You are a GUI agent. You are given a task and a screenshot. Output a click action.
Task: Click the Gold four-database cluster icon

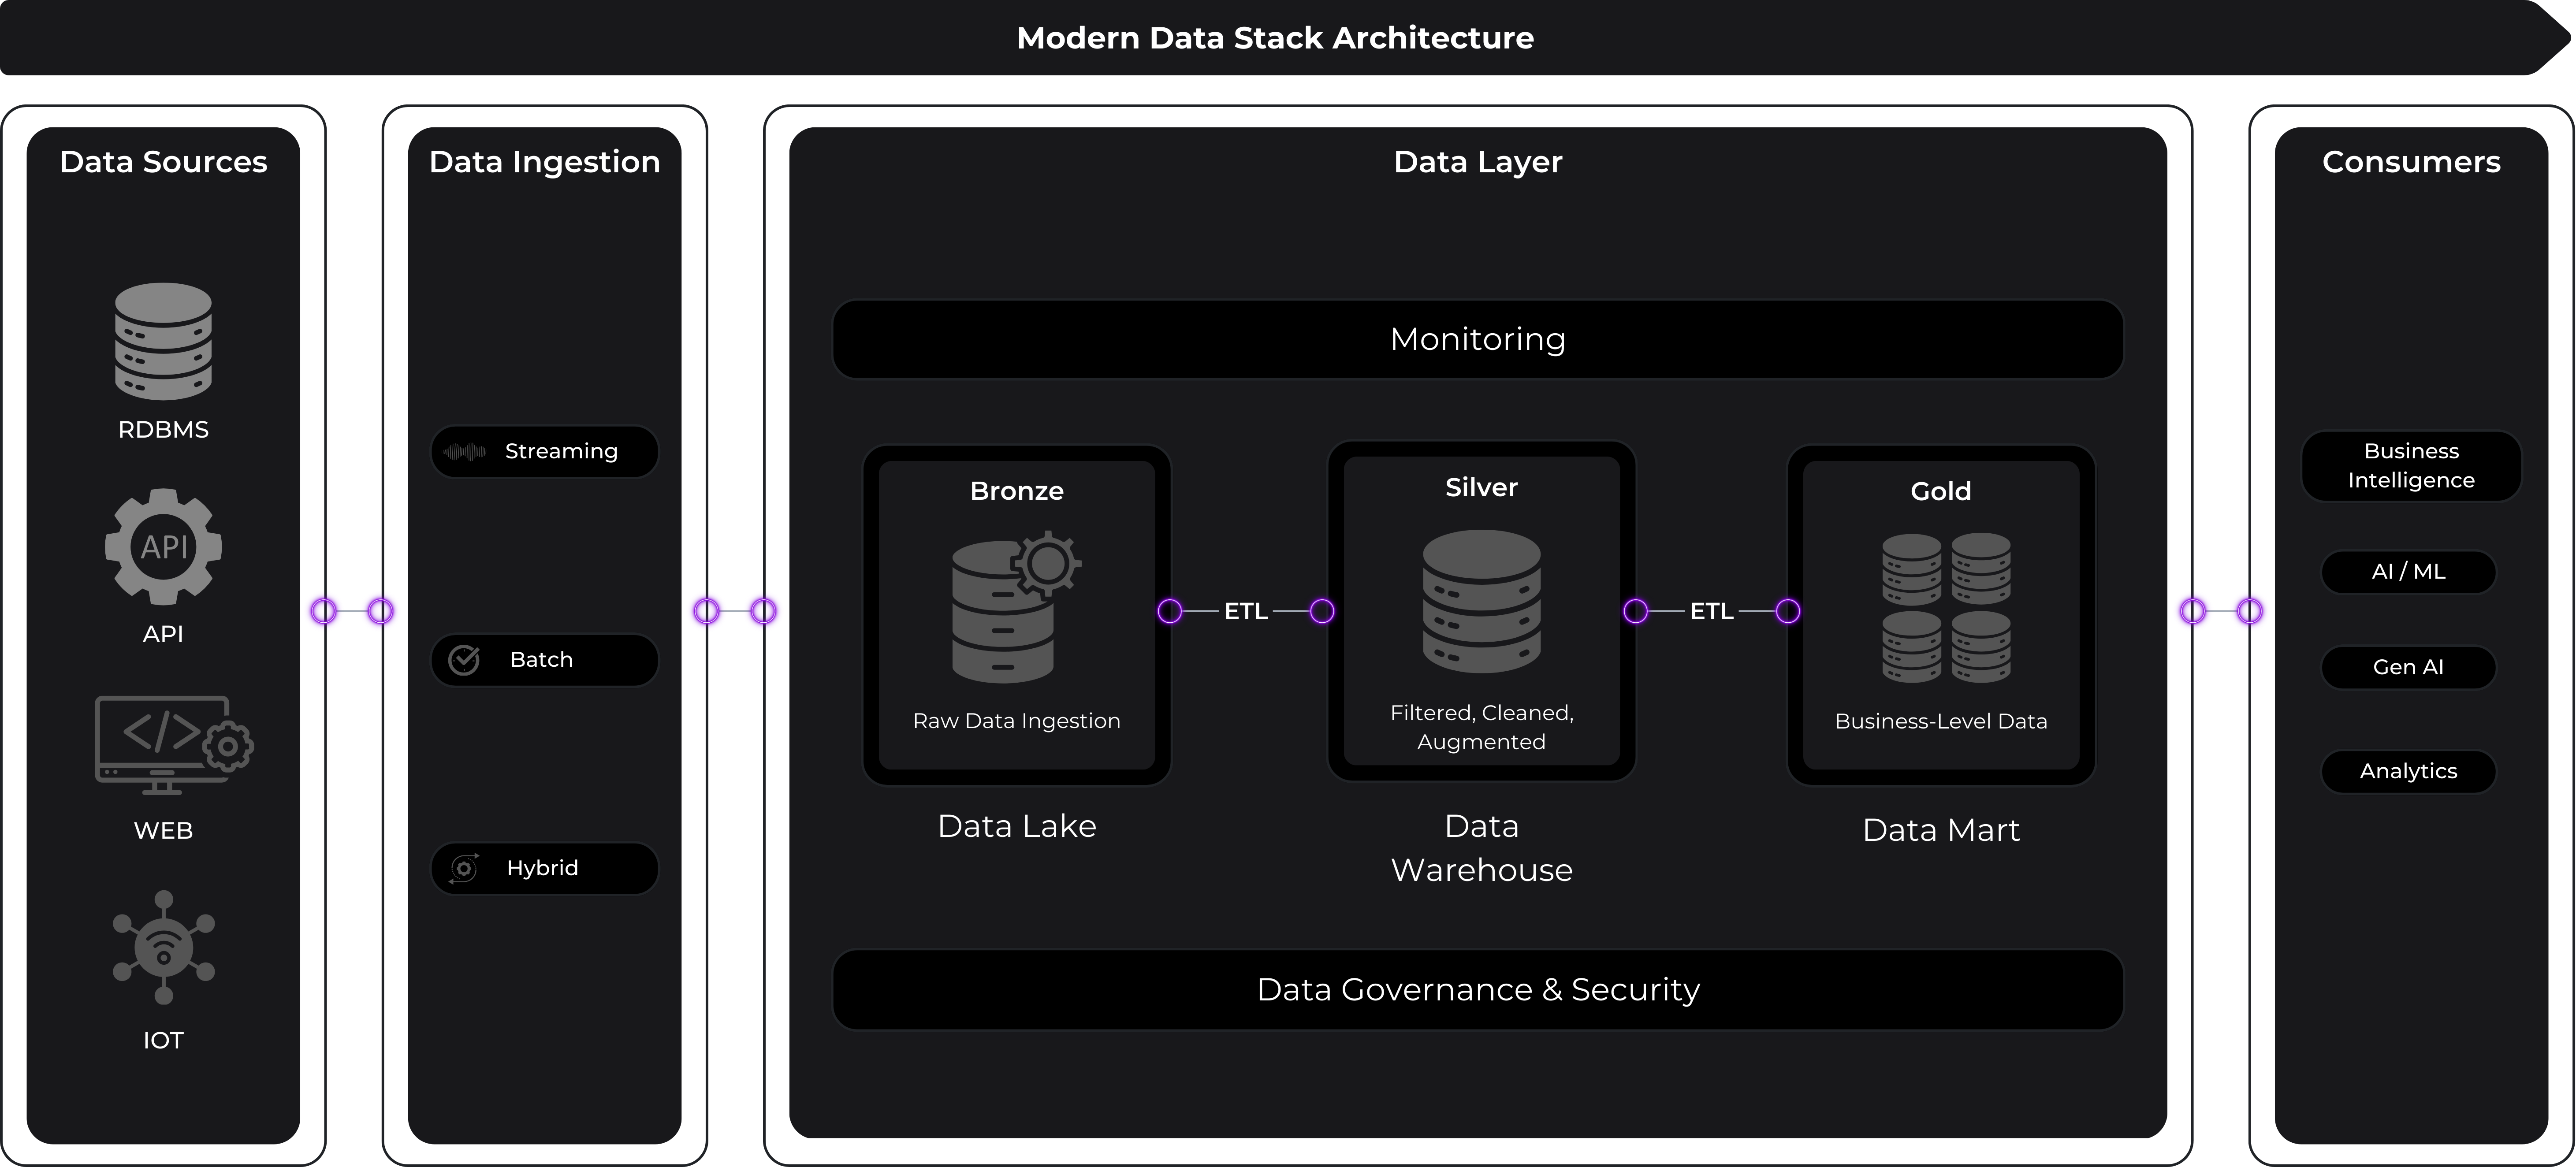1946,608
